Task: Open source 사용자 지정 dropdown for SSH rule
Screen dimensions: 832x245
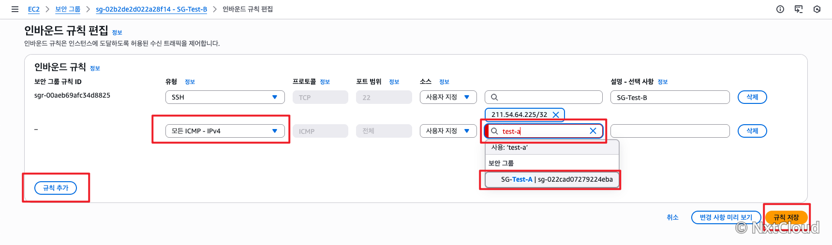Action: pyautogui.click(x=448, y=97)
